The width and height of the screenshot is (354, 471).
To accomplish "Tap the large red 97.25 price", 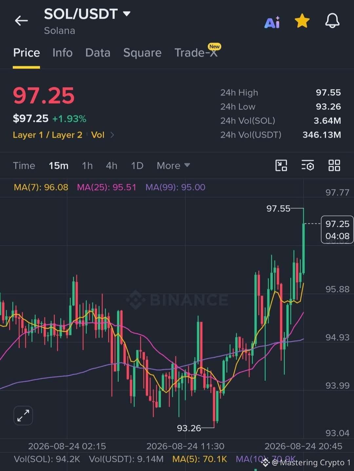I will tap(44, 96).
